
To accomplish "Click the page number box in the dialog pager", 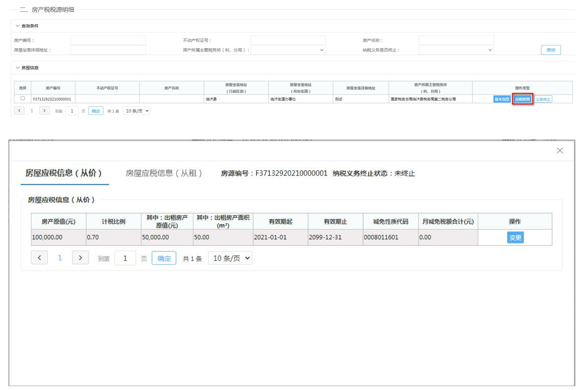I will tap(125, 258).
